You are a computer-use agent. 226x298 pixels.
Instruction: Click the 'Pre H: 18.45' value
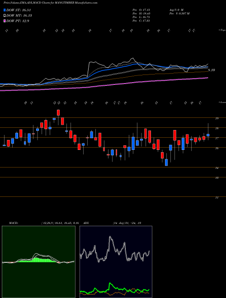coord(141,14)
